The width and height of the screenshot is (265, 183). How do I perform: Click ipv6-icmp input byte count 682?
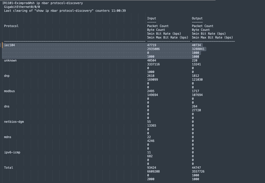pos(150,156)
